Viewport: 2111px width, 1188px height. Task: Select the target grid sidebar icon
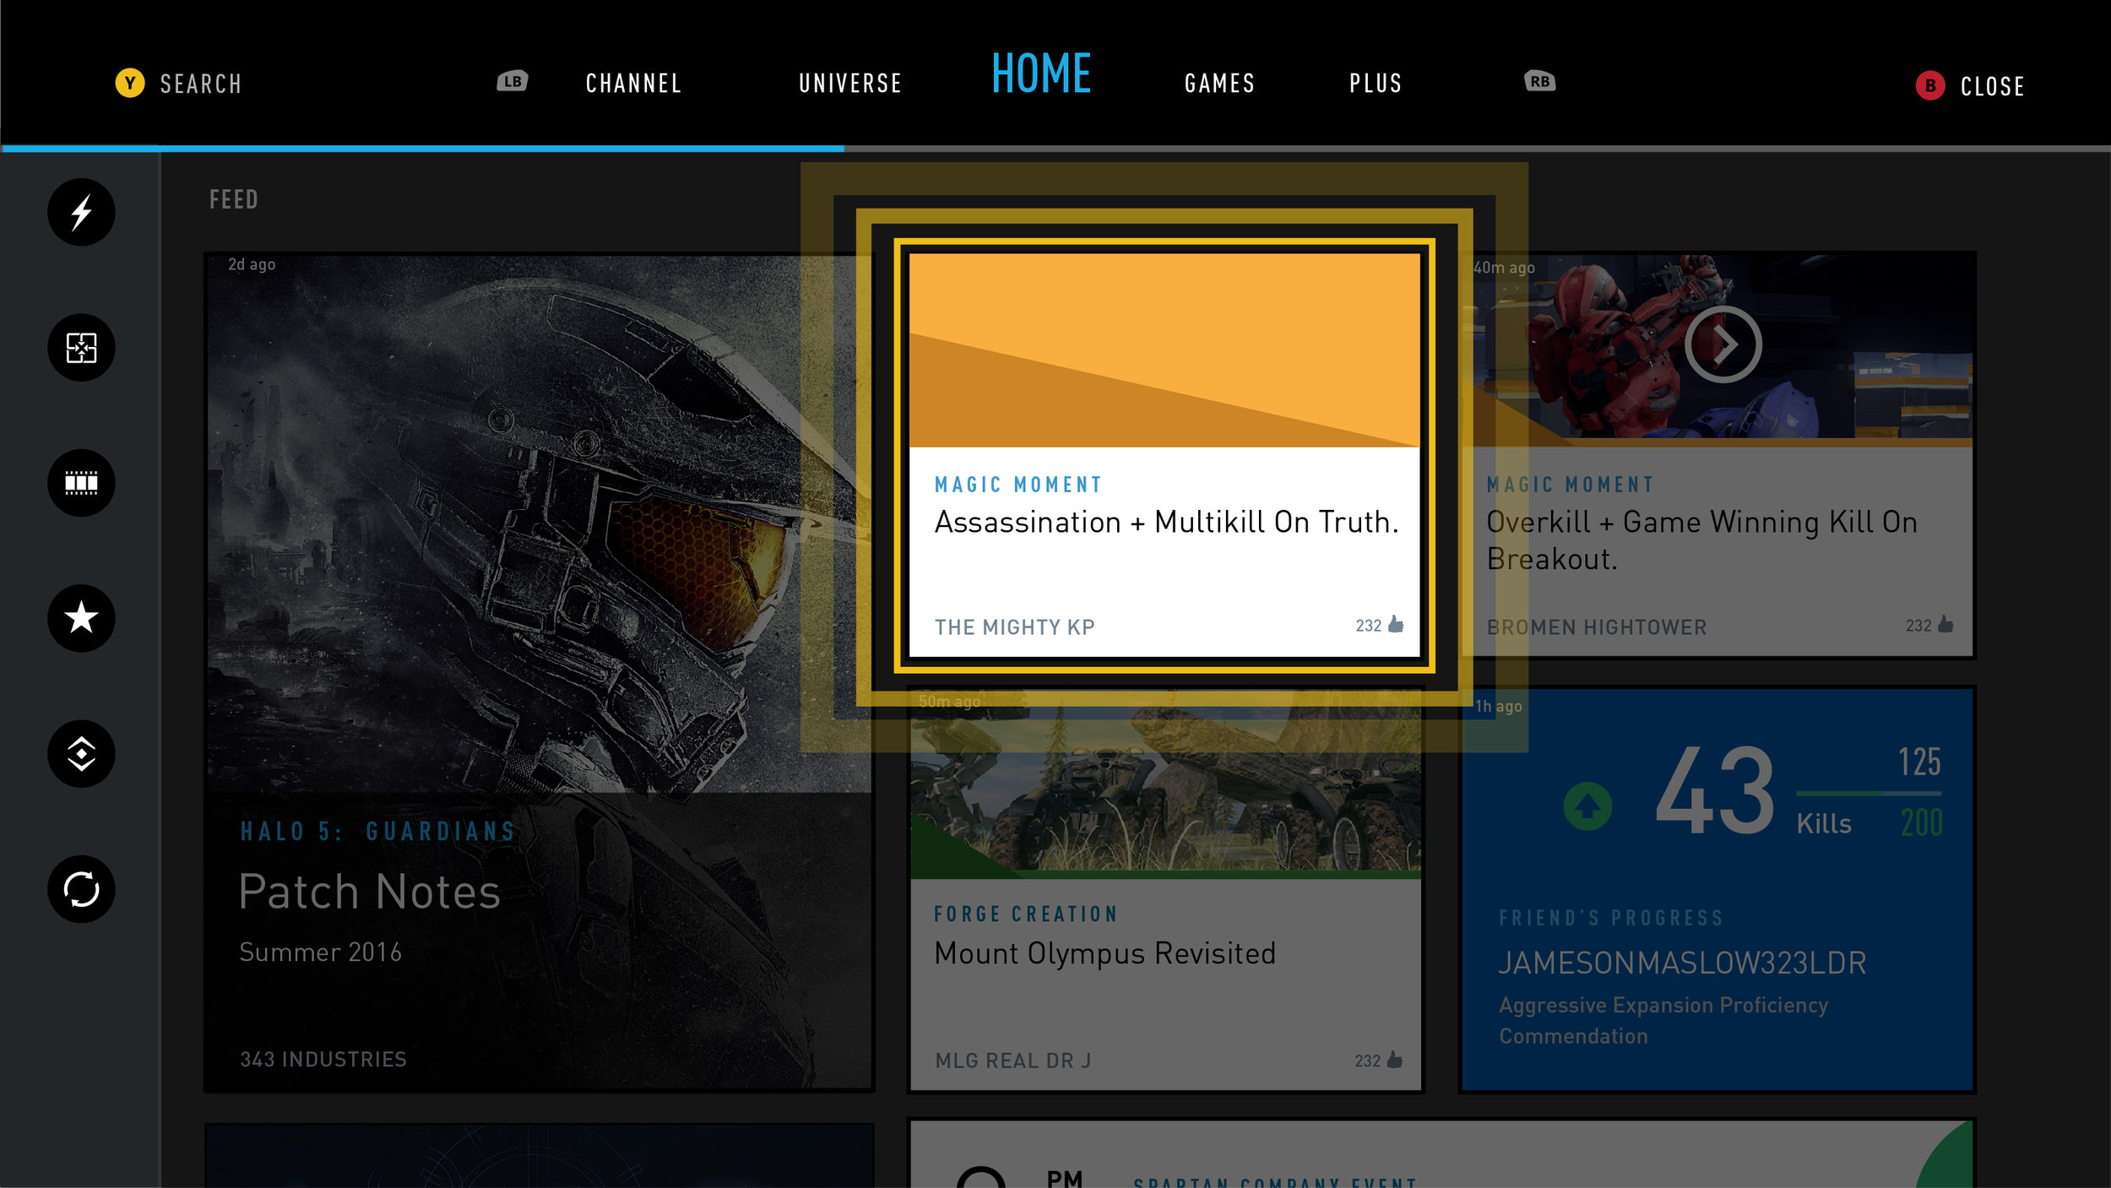point(81,348)
